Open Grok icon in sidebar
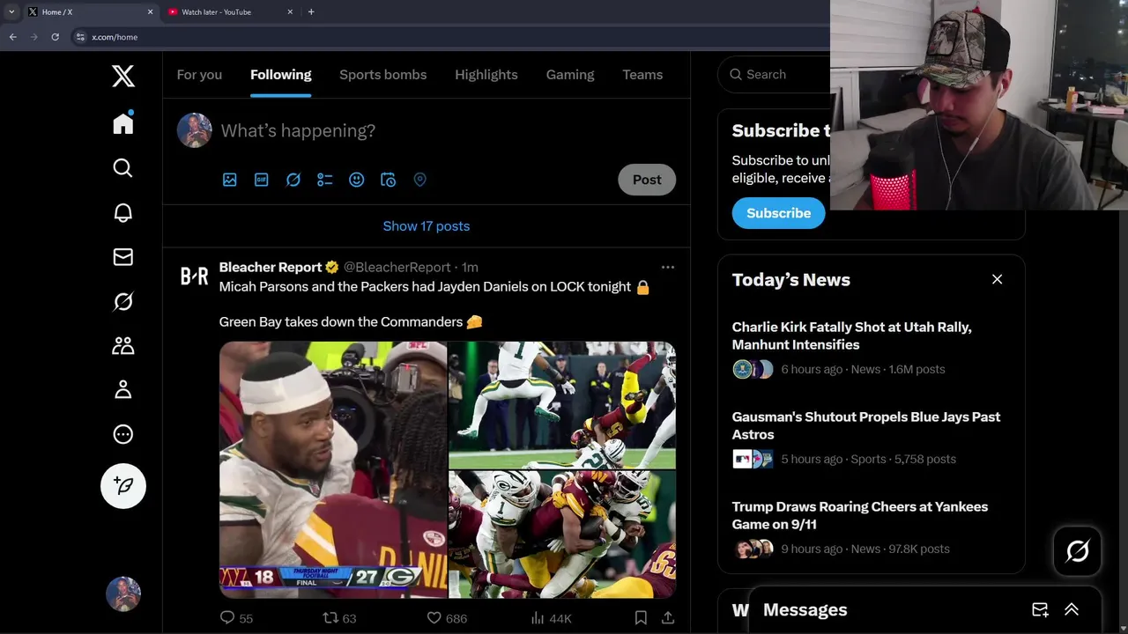The height and width of the screenshot is (634, 1128). 123,301
